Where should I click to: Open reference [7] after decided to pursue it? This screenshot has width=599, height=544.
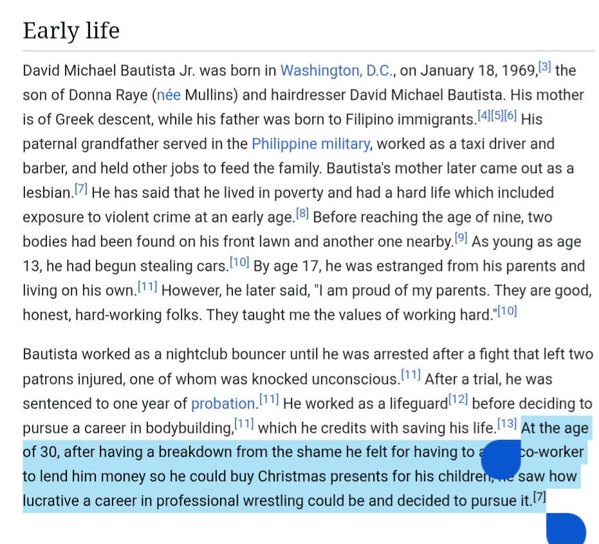pyautogui.click(x=539, y=497)
